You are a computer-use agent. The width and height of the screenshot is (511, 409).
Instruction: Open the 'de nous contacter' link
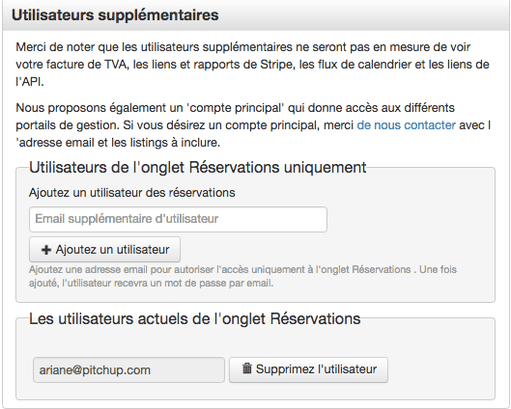pyautogui.click(x=406, y=125)
